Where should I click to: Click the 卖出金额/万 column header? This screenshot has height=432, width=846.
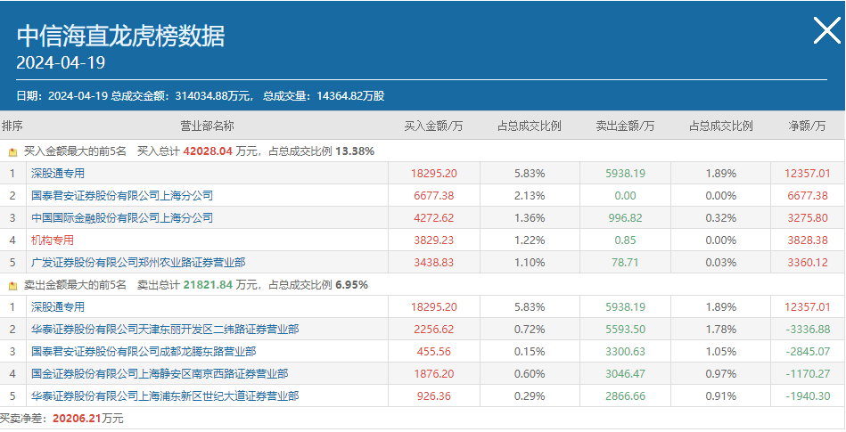coord(625,126)
